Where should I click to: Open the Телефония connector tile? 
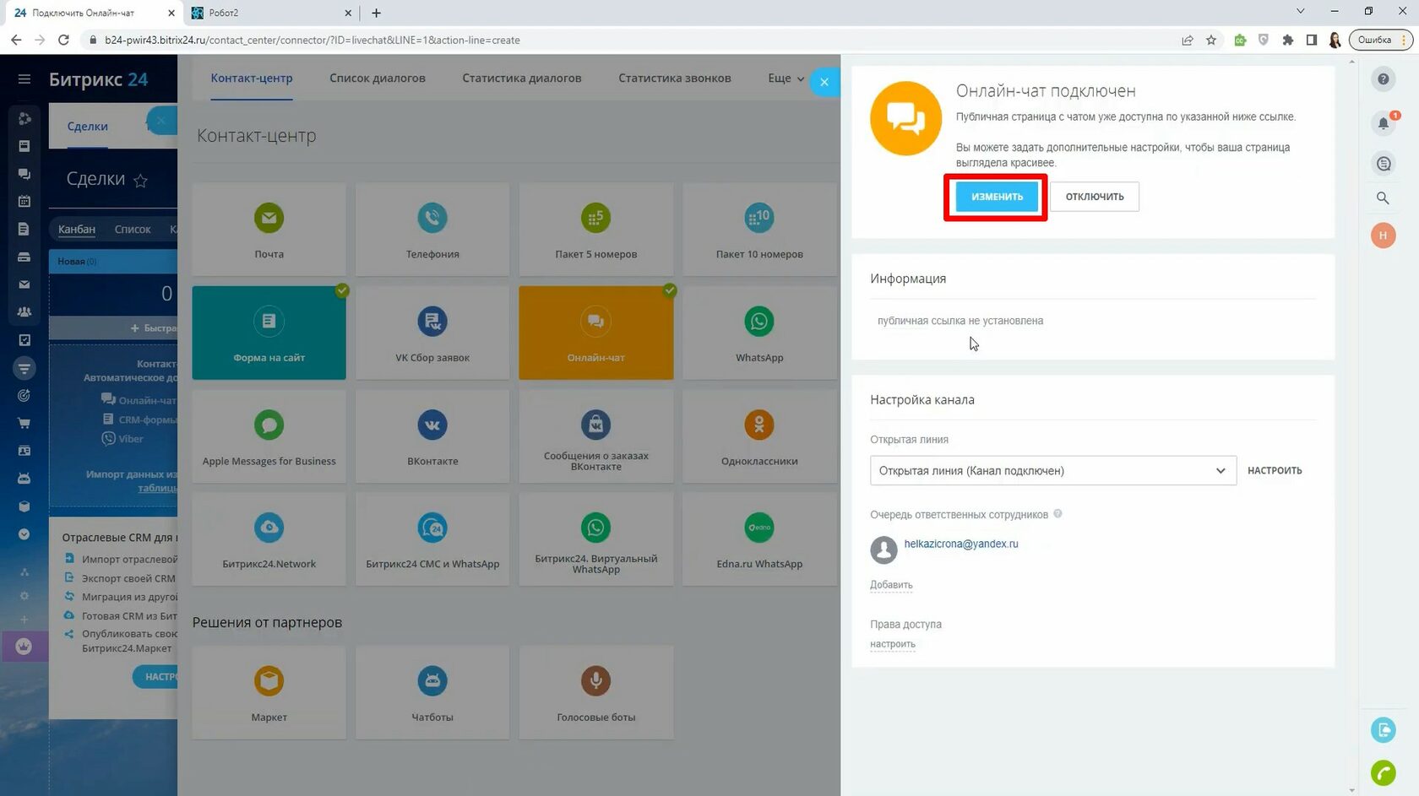432,229
